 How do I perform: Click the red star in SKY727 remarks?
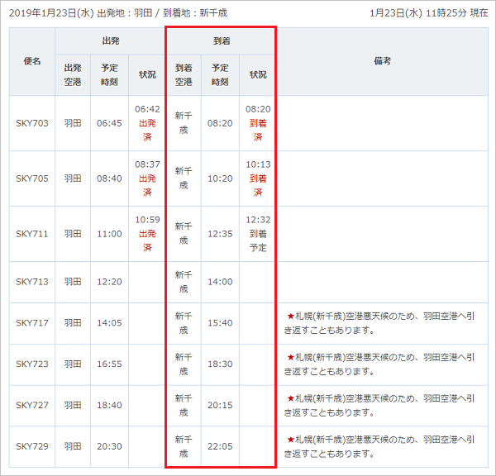coord(291,398)
